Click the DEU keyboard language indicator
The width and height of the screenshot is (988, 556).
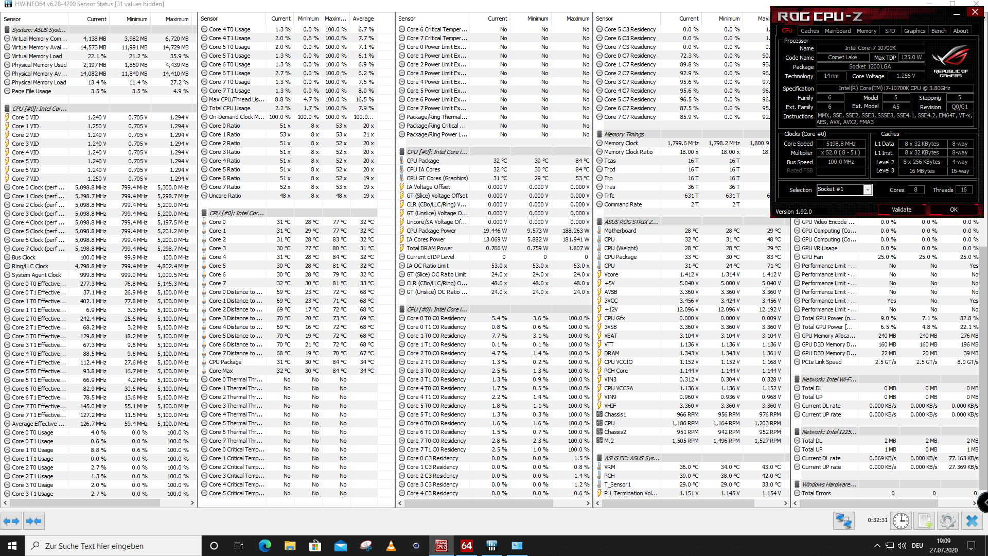tap(917, 546)
